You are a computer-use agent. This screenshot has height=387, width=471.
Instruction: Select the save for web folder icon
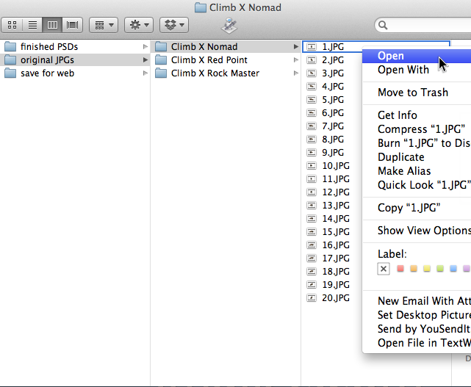pyautogui.click(x=10, y=73)
